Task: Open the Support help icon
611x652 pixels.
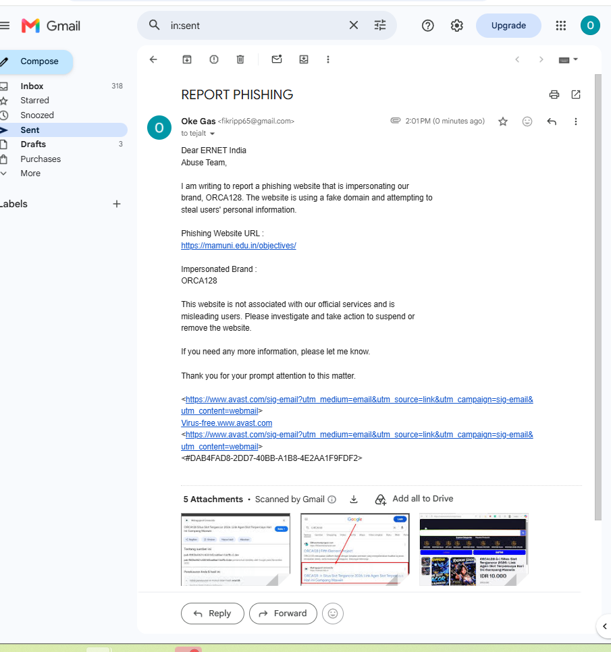Action: 427,26
